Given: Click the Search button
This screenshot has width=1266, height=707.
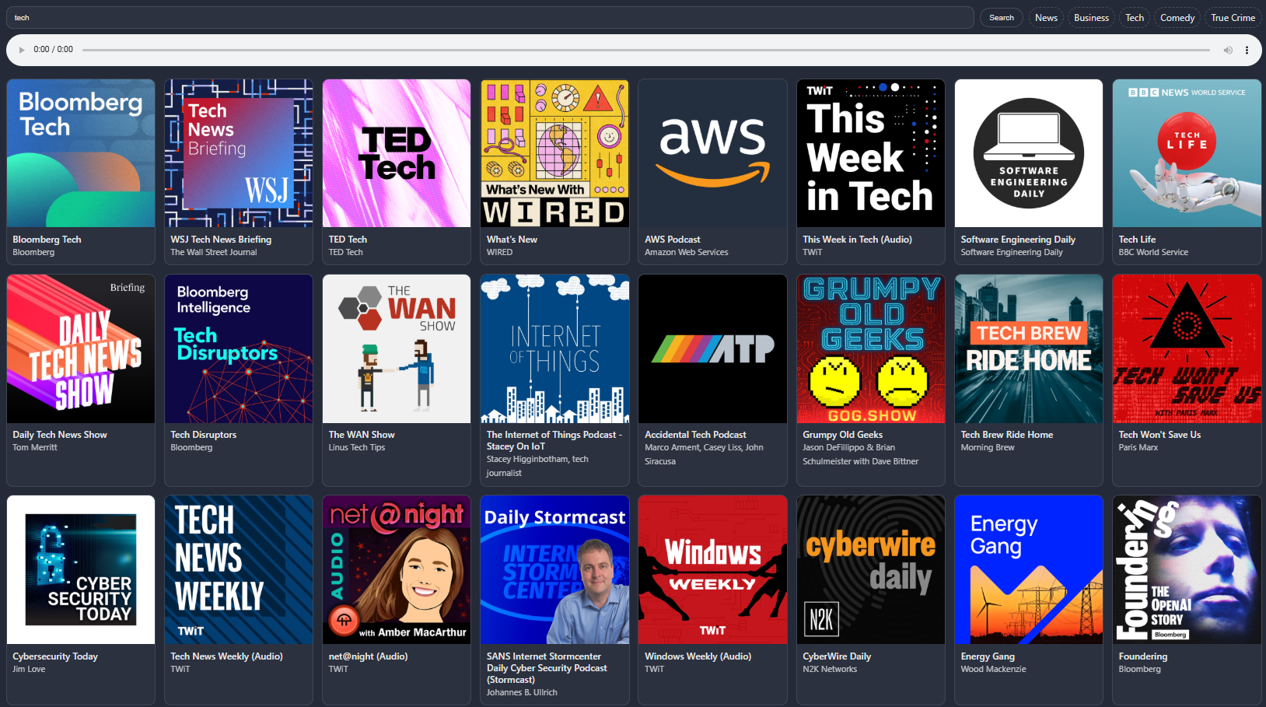Looking at the screenshot, I should 1001,18.
